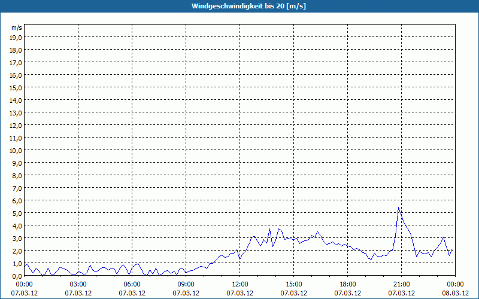Click the 14,0 y-axis label
Screen dimensions: 479x299
[x=16, y=100]
